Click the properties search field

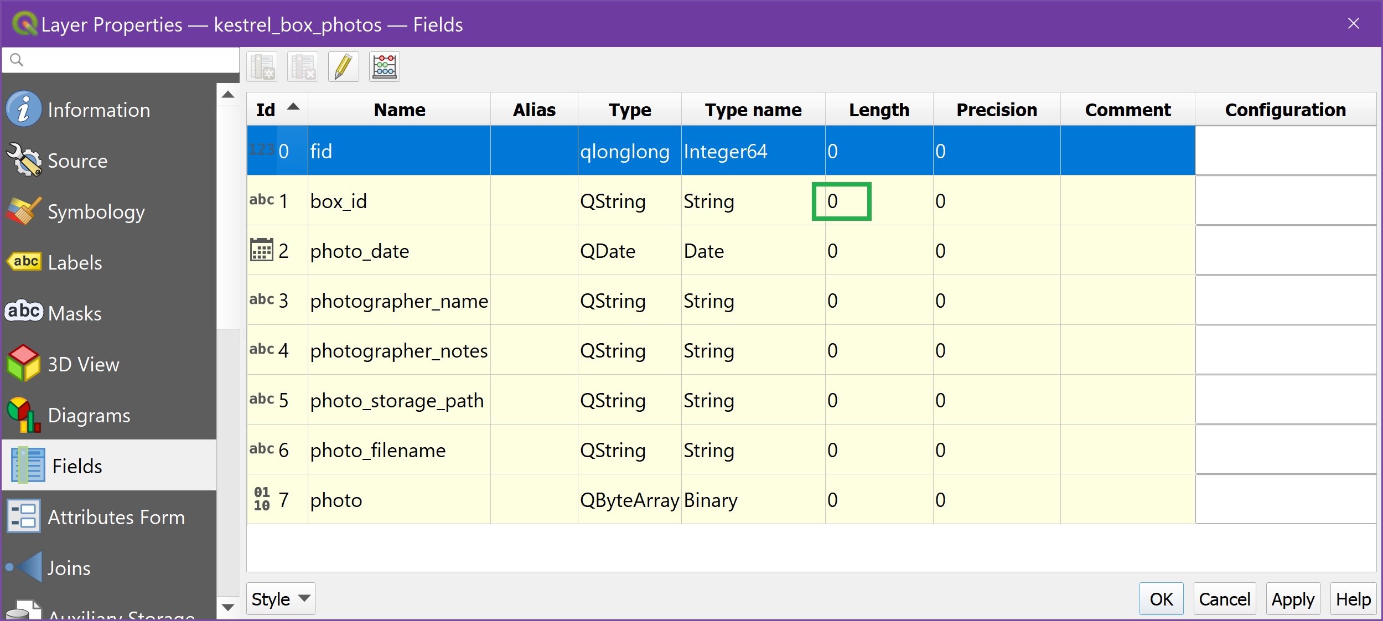click(x=120, y=60)
